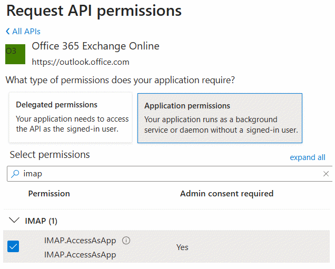Click the info icon beside IMAP.AccessAsApp

tap(126, 241)
